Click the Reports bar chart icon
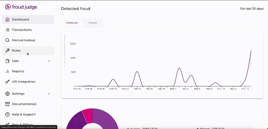Viewport: 268px width, 129px height. click(7, 71)
